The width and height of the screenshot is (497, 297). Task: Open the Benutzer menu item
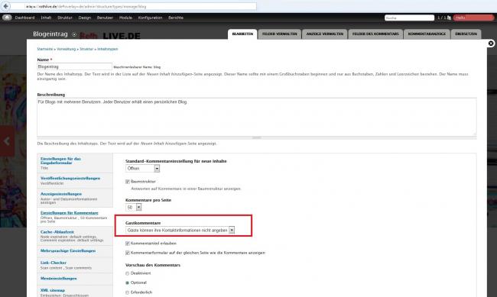[x=105, y=18]
